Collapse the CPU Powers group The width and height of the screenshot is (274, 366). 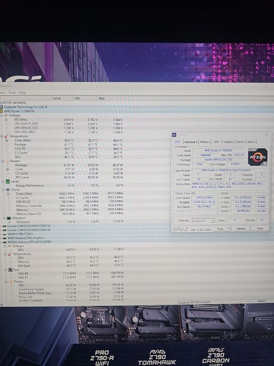coord(3,161)
